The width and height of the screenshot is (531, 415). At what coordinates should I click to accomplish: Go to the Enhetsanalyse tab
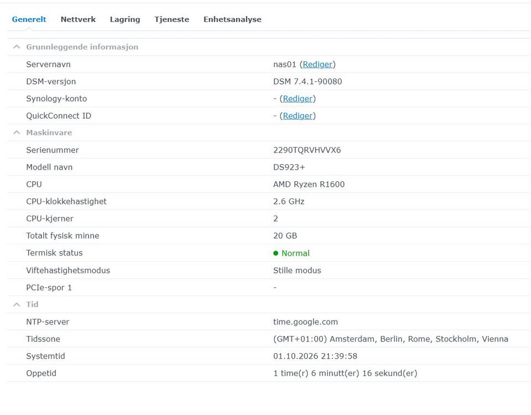coord(232,19)
